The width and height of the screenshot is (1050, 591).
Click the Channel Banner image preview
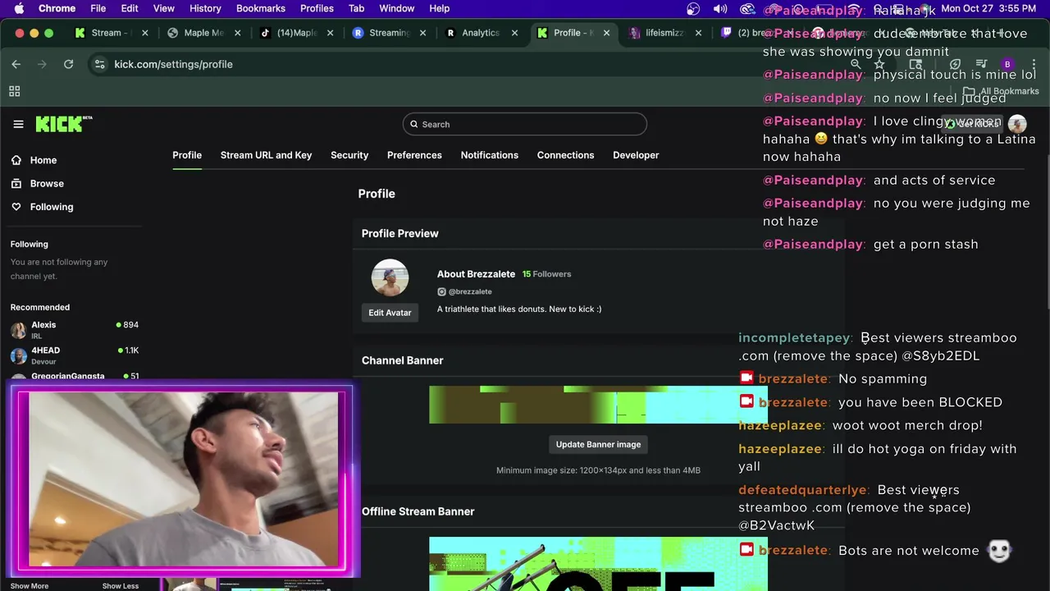pyautogui.click(x=598, y=405)
